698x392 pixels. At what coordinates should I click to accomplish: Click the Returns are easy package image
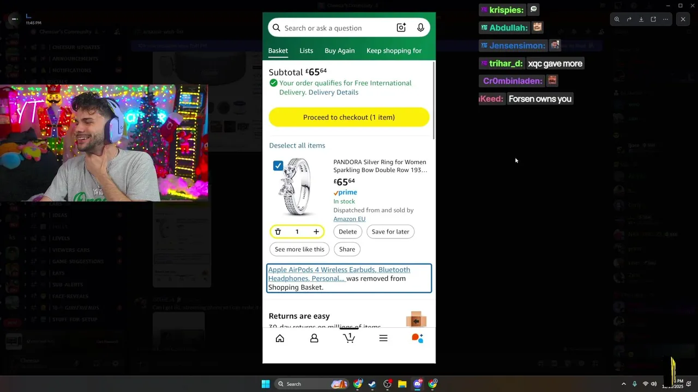416,319
